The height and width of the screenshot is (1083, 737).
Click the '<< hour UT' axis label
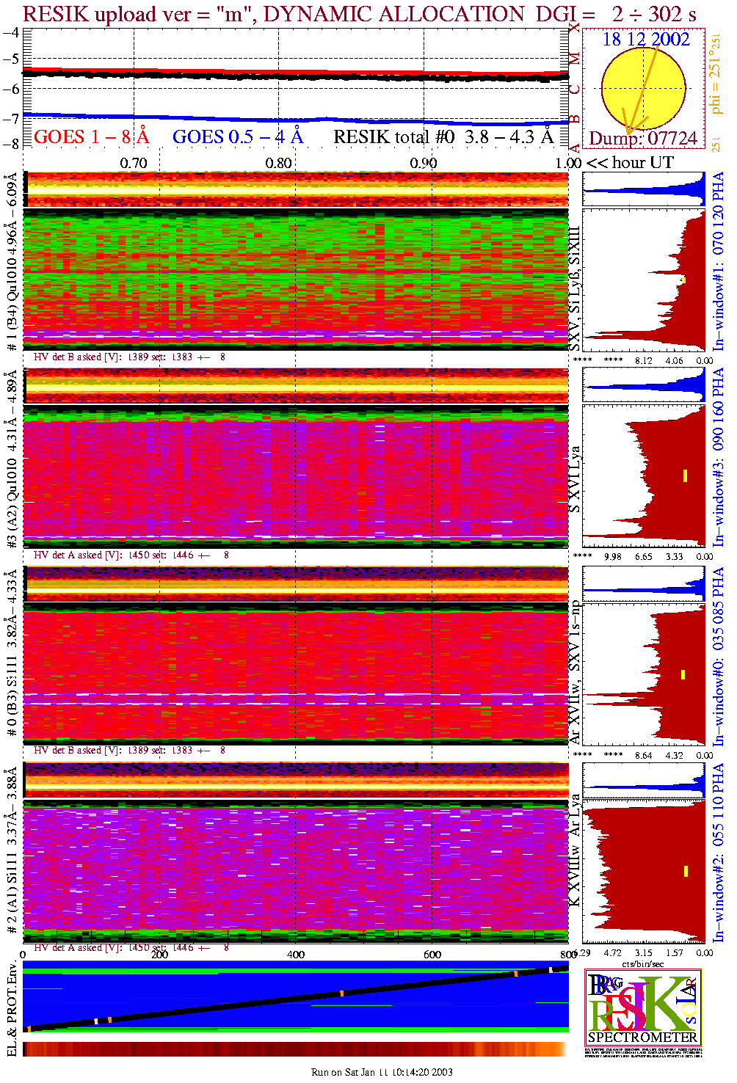point(630,163)
